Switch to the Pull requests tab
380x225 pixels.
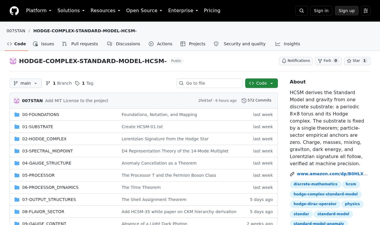(x=80, y=44)
